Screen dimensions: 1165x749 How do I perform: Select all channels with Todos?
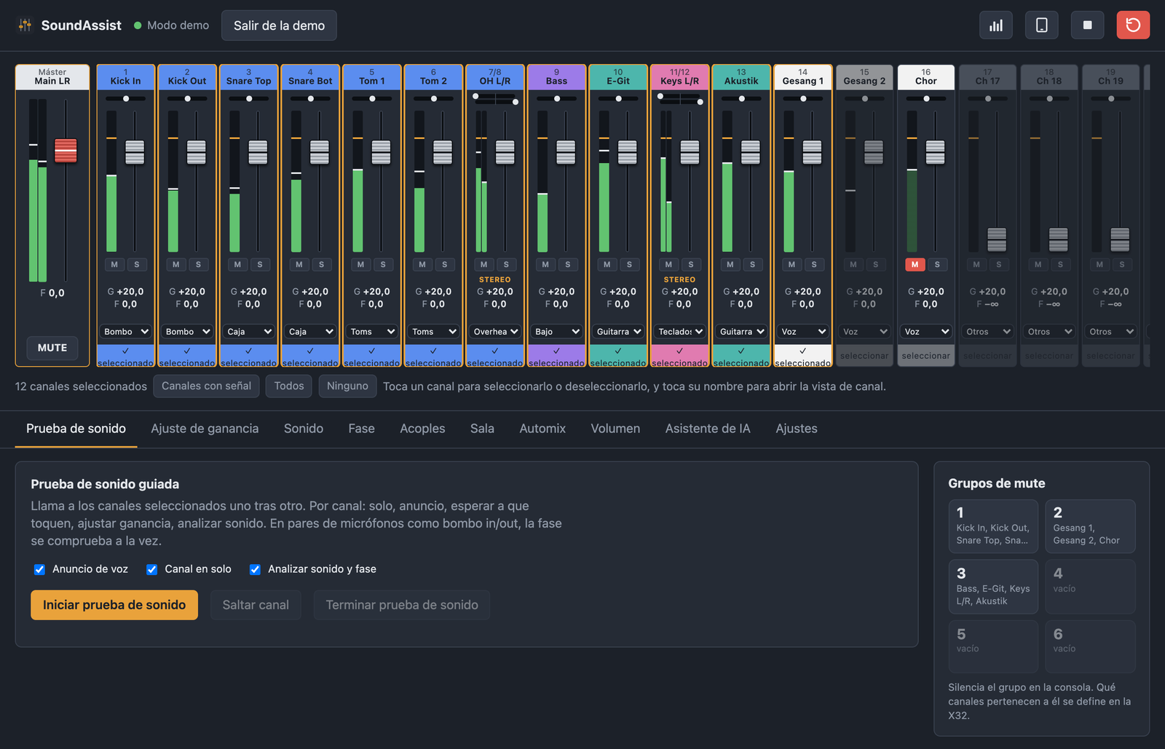click(x=289, y=386)
